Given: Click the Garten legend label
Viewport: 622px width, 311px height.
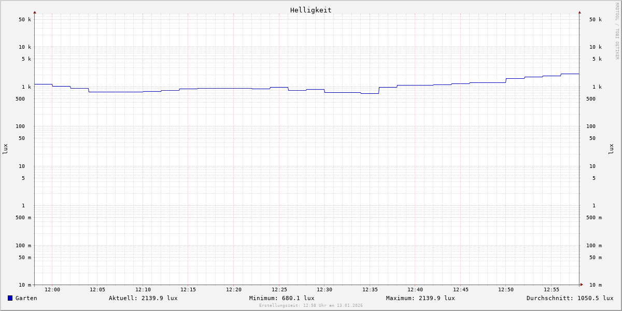Looking at the screenshot, I should coord(26,298).
